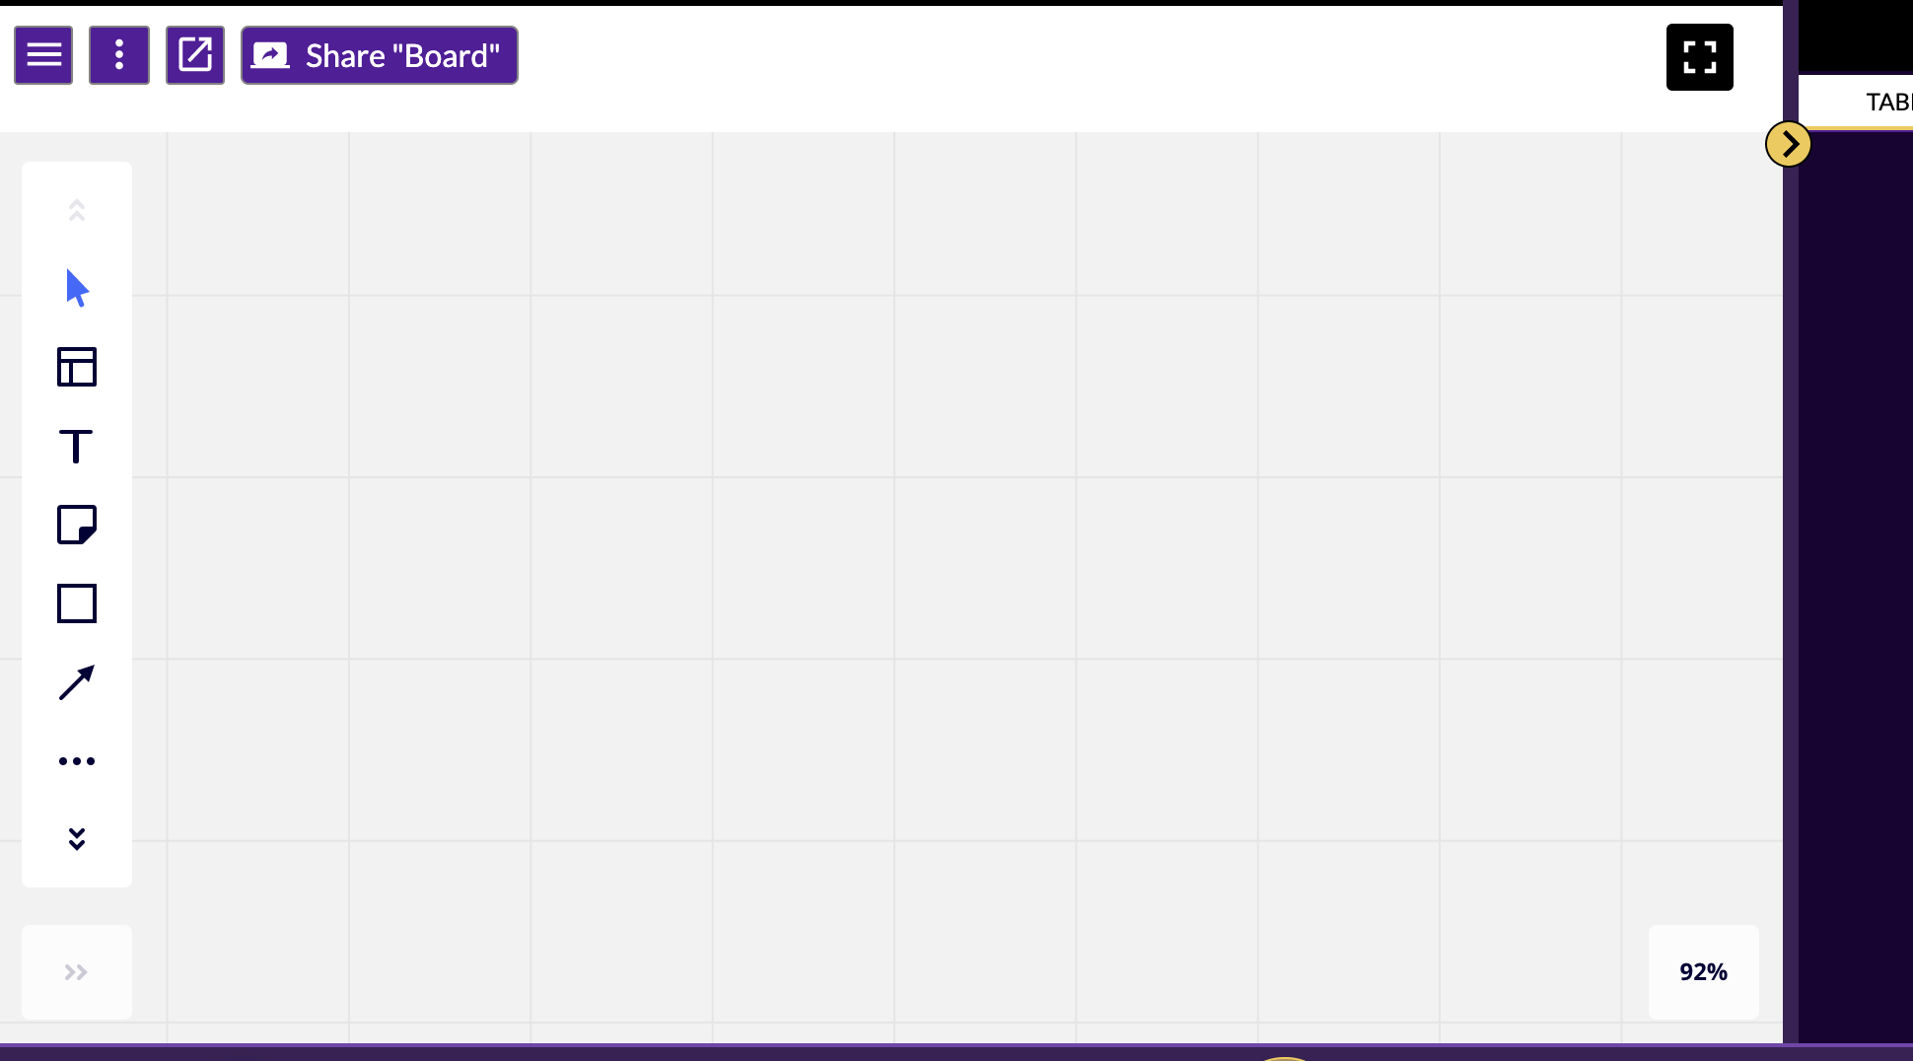Select the pointer selection tool
The image size is (1913, 1061).
pyautogui.click(x=77, y=288)
